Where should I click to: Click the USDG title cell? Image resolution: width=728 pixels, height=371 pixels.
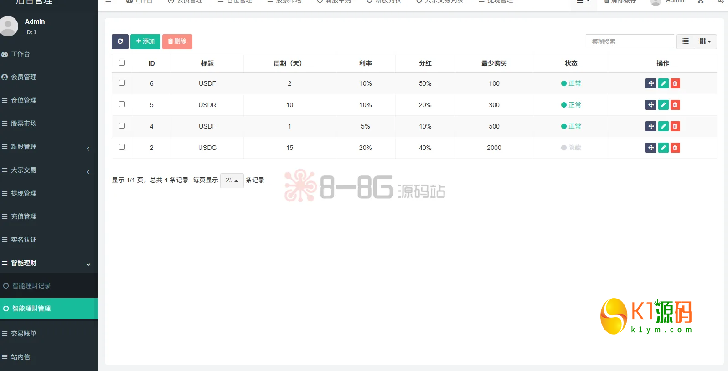pyautogui.click(x=207, y=148)
